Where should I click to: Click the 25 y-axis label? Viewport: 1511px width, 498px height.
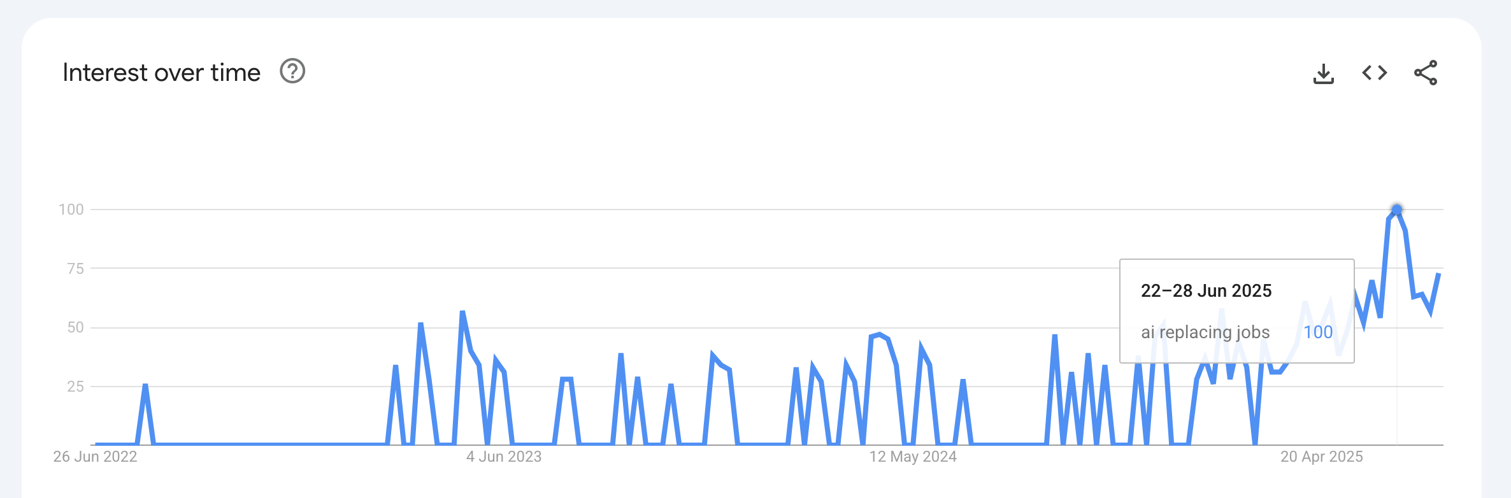click(x=75, y=387)
